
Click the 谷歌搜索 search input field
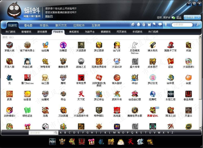(182, 25)
